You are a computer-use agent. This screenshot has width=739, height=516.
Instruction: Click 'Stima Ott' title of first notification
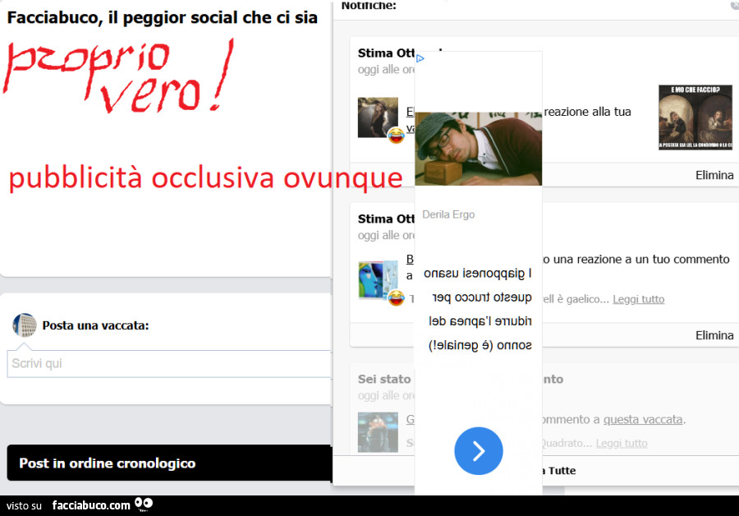pyautogui.click(x=386, y=53)
